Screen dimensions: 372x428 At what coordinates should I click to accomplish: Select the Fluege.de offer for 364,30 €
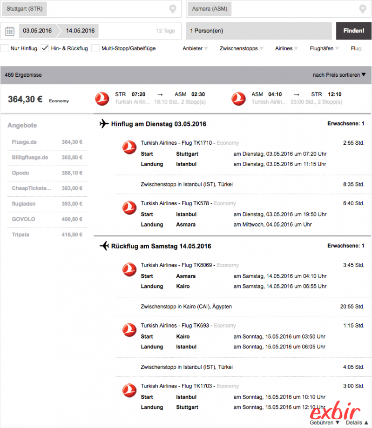pyautogui.click(x=47, y=142)
